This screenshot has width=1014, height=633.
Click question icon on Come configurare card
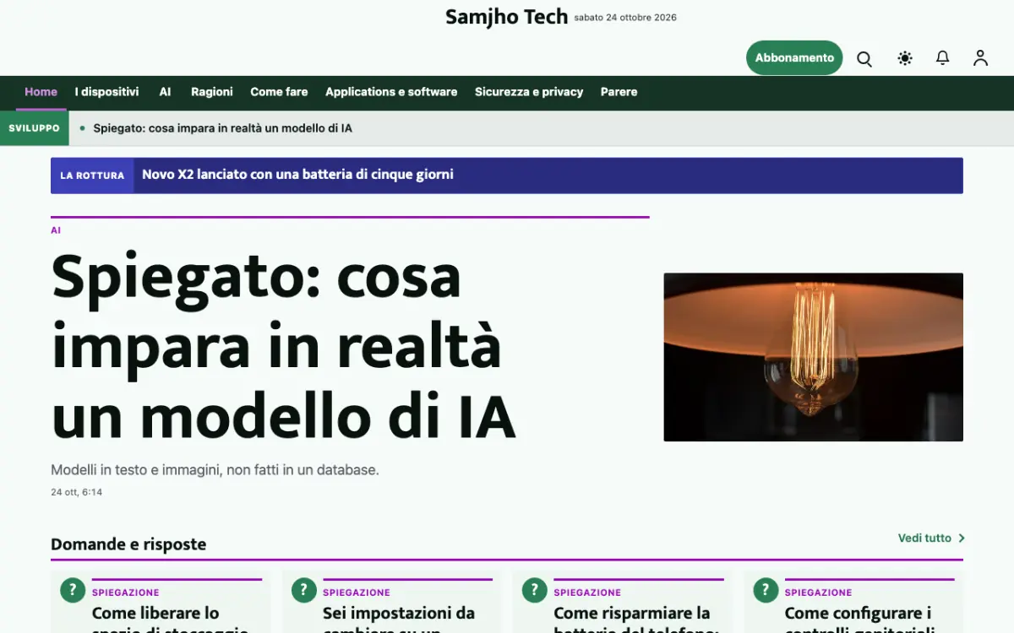766,590
